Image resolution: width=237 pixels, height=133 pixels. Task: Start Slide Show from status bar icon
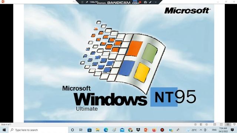click(234, 125)
